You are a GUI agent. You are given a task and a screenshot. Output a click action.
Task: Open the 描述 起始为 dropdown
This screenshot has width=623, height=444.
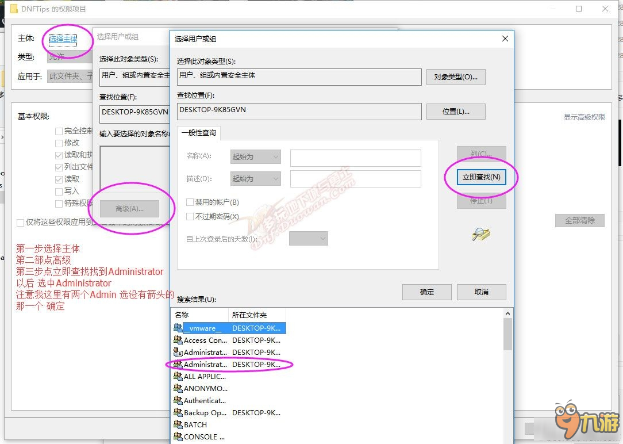click(256, 178)
